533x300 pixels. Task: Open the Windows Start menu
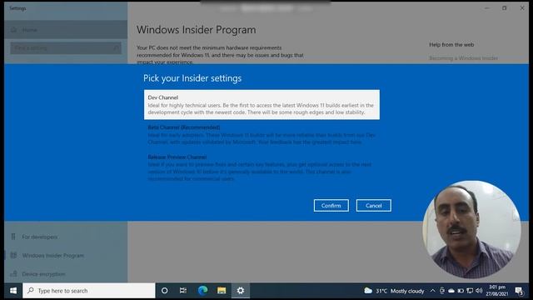13,291
